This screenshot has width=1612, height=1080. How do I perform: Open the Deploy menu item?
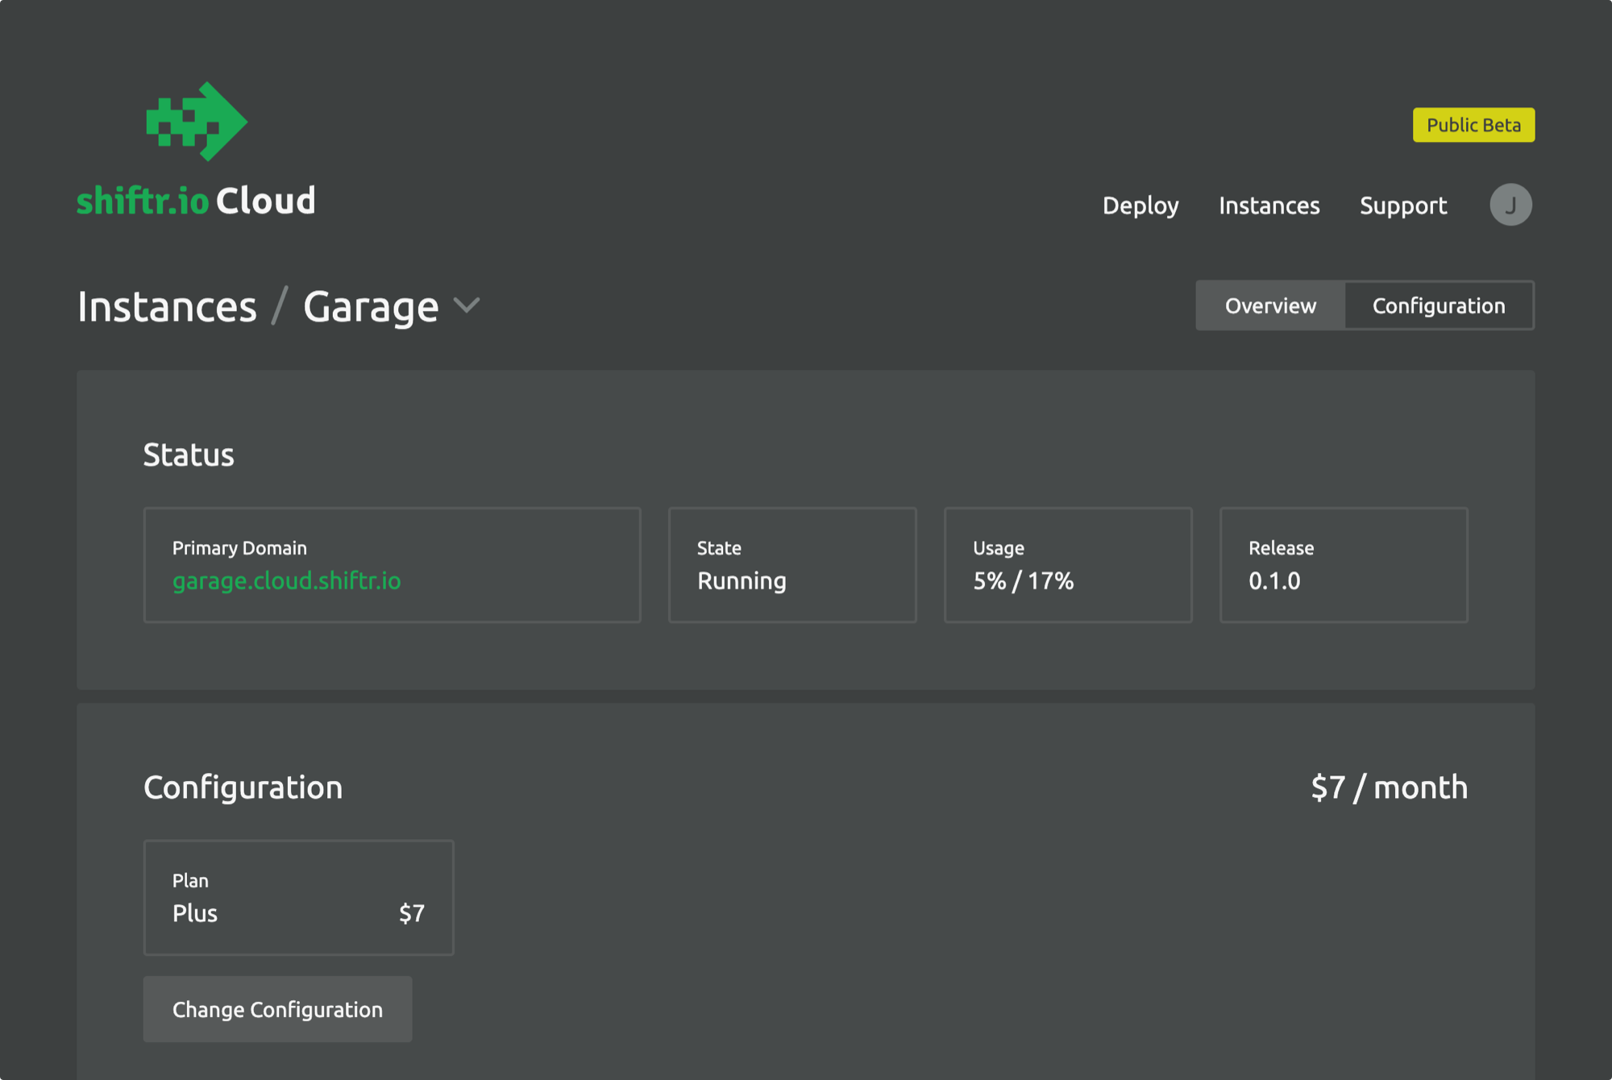point(1140,206)
